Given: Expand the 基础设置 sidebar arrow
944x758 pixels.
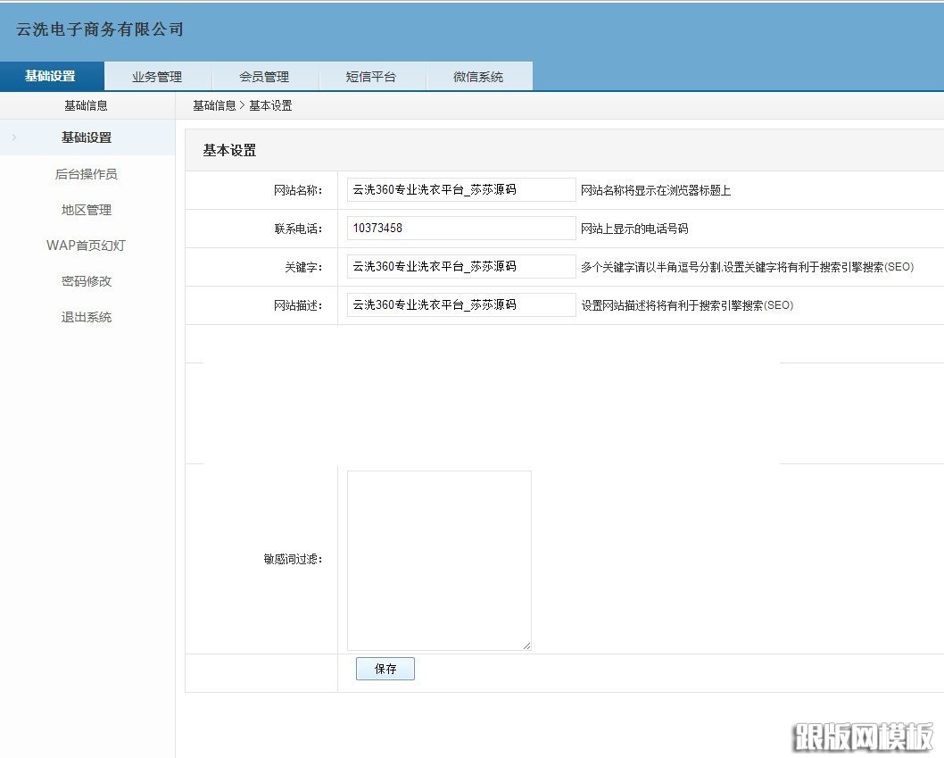Looking at the screenshot, I should (x=12, y=137).
